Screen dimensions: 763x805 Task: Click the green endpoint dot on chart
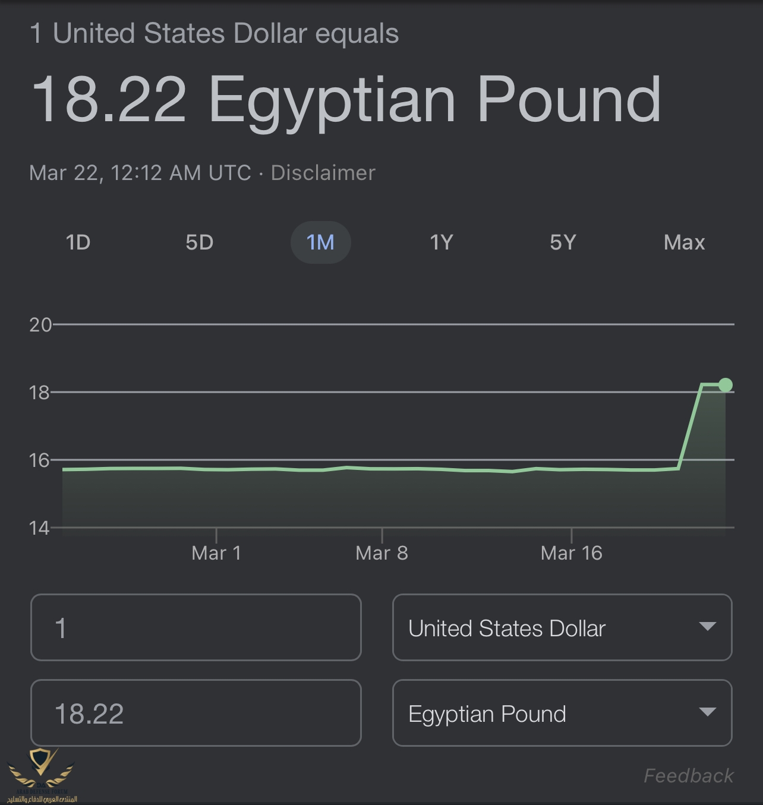click(725, 385)
